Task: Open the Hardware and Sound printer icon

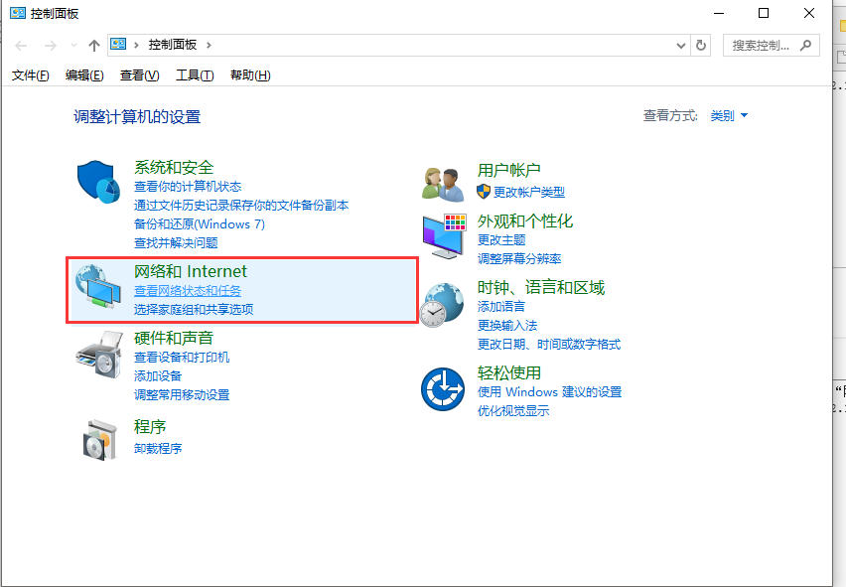Action: click(98, 355)
